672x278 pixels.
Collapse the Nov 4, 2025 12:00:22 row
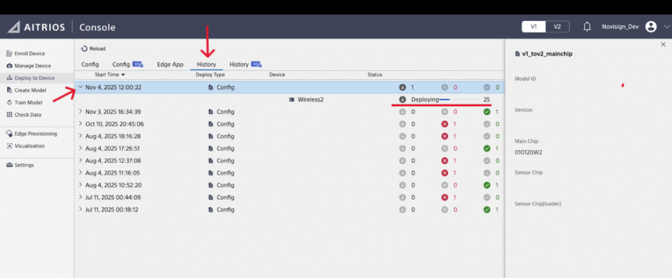[x=80, y=87]
